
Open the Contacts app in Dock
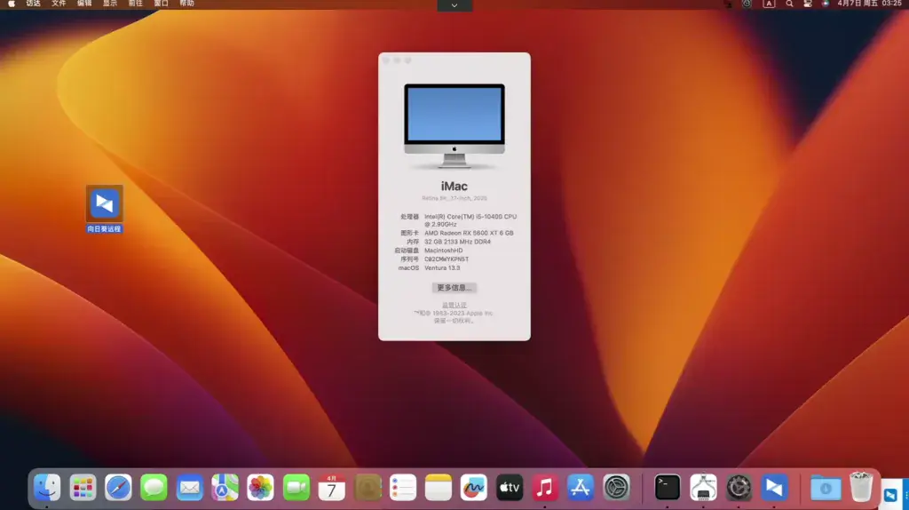point(368,488)
